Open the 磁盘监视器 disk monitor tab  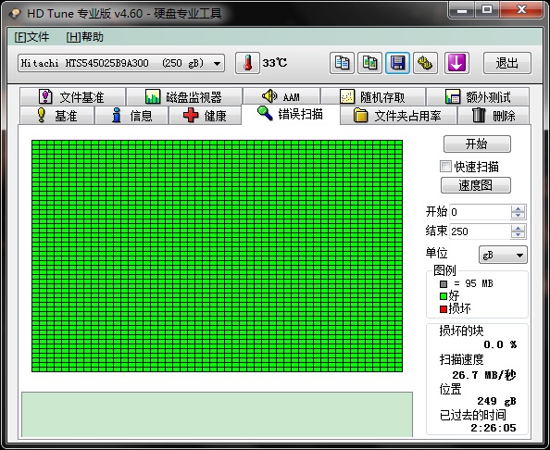coord(184,97)
